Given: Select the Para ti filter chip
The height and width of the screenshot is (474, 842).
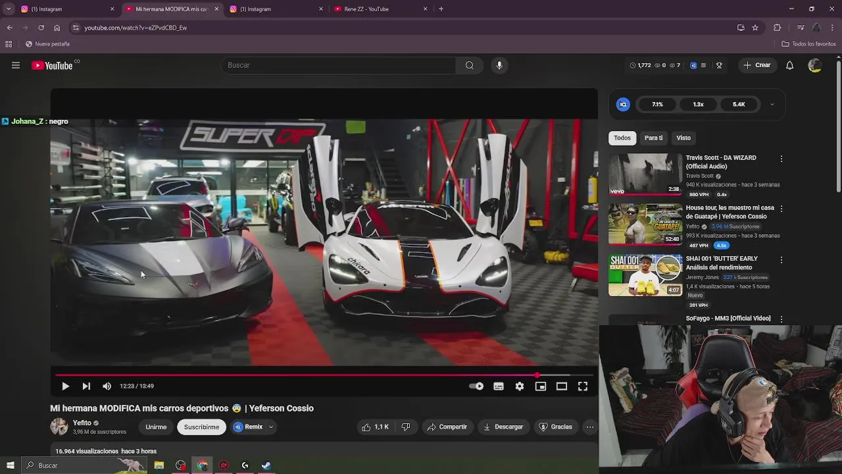Looking at the screenshot, I should tap(653, 138).
